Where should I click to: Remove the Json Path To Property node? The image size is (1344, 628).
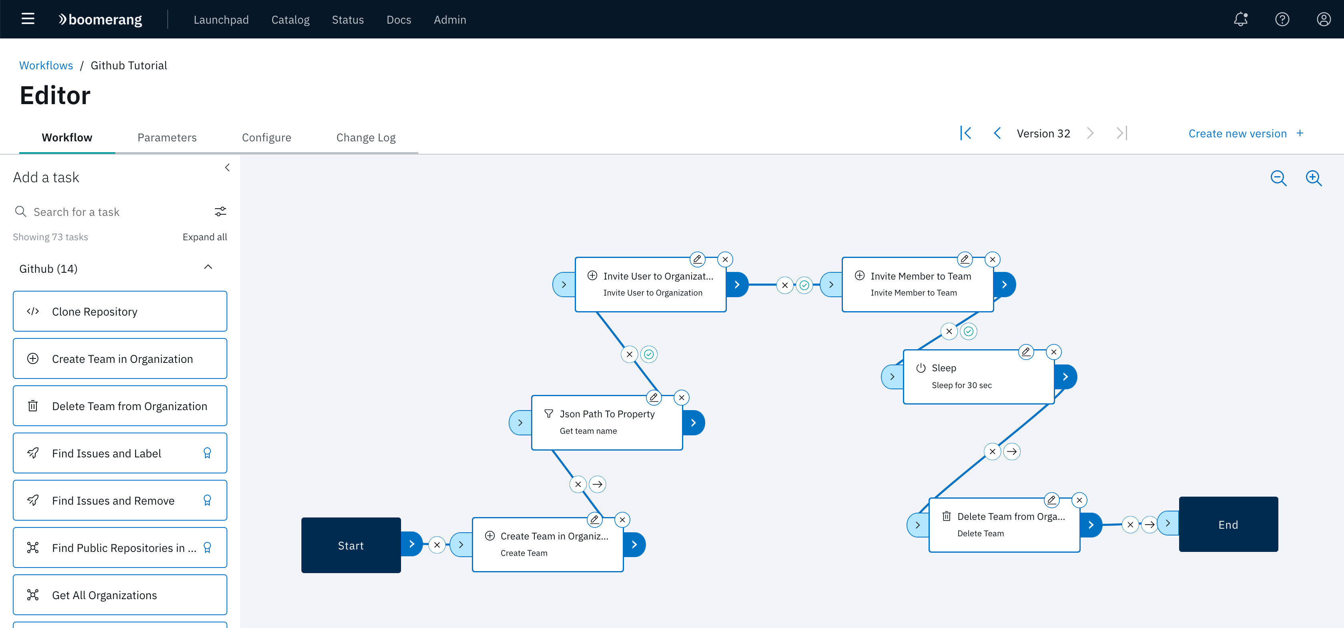681,397
